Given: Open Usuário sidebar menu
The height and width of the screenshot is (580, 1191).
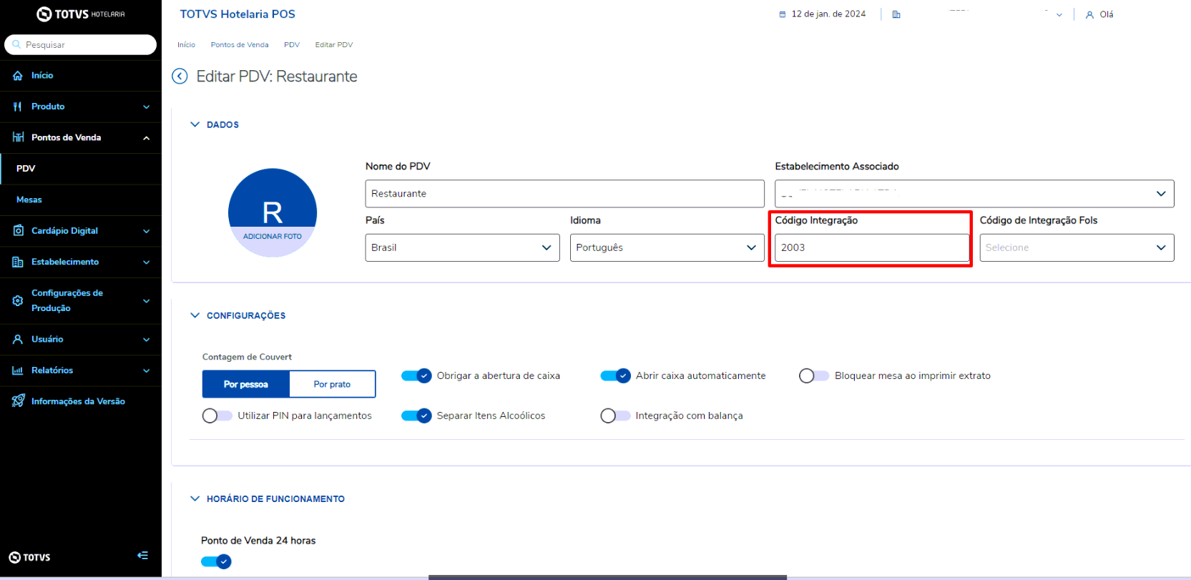Looking at the screenshot, I should click(81, 339).
